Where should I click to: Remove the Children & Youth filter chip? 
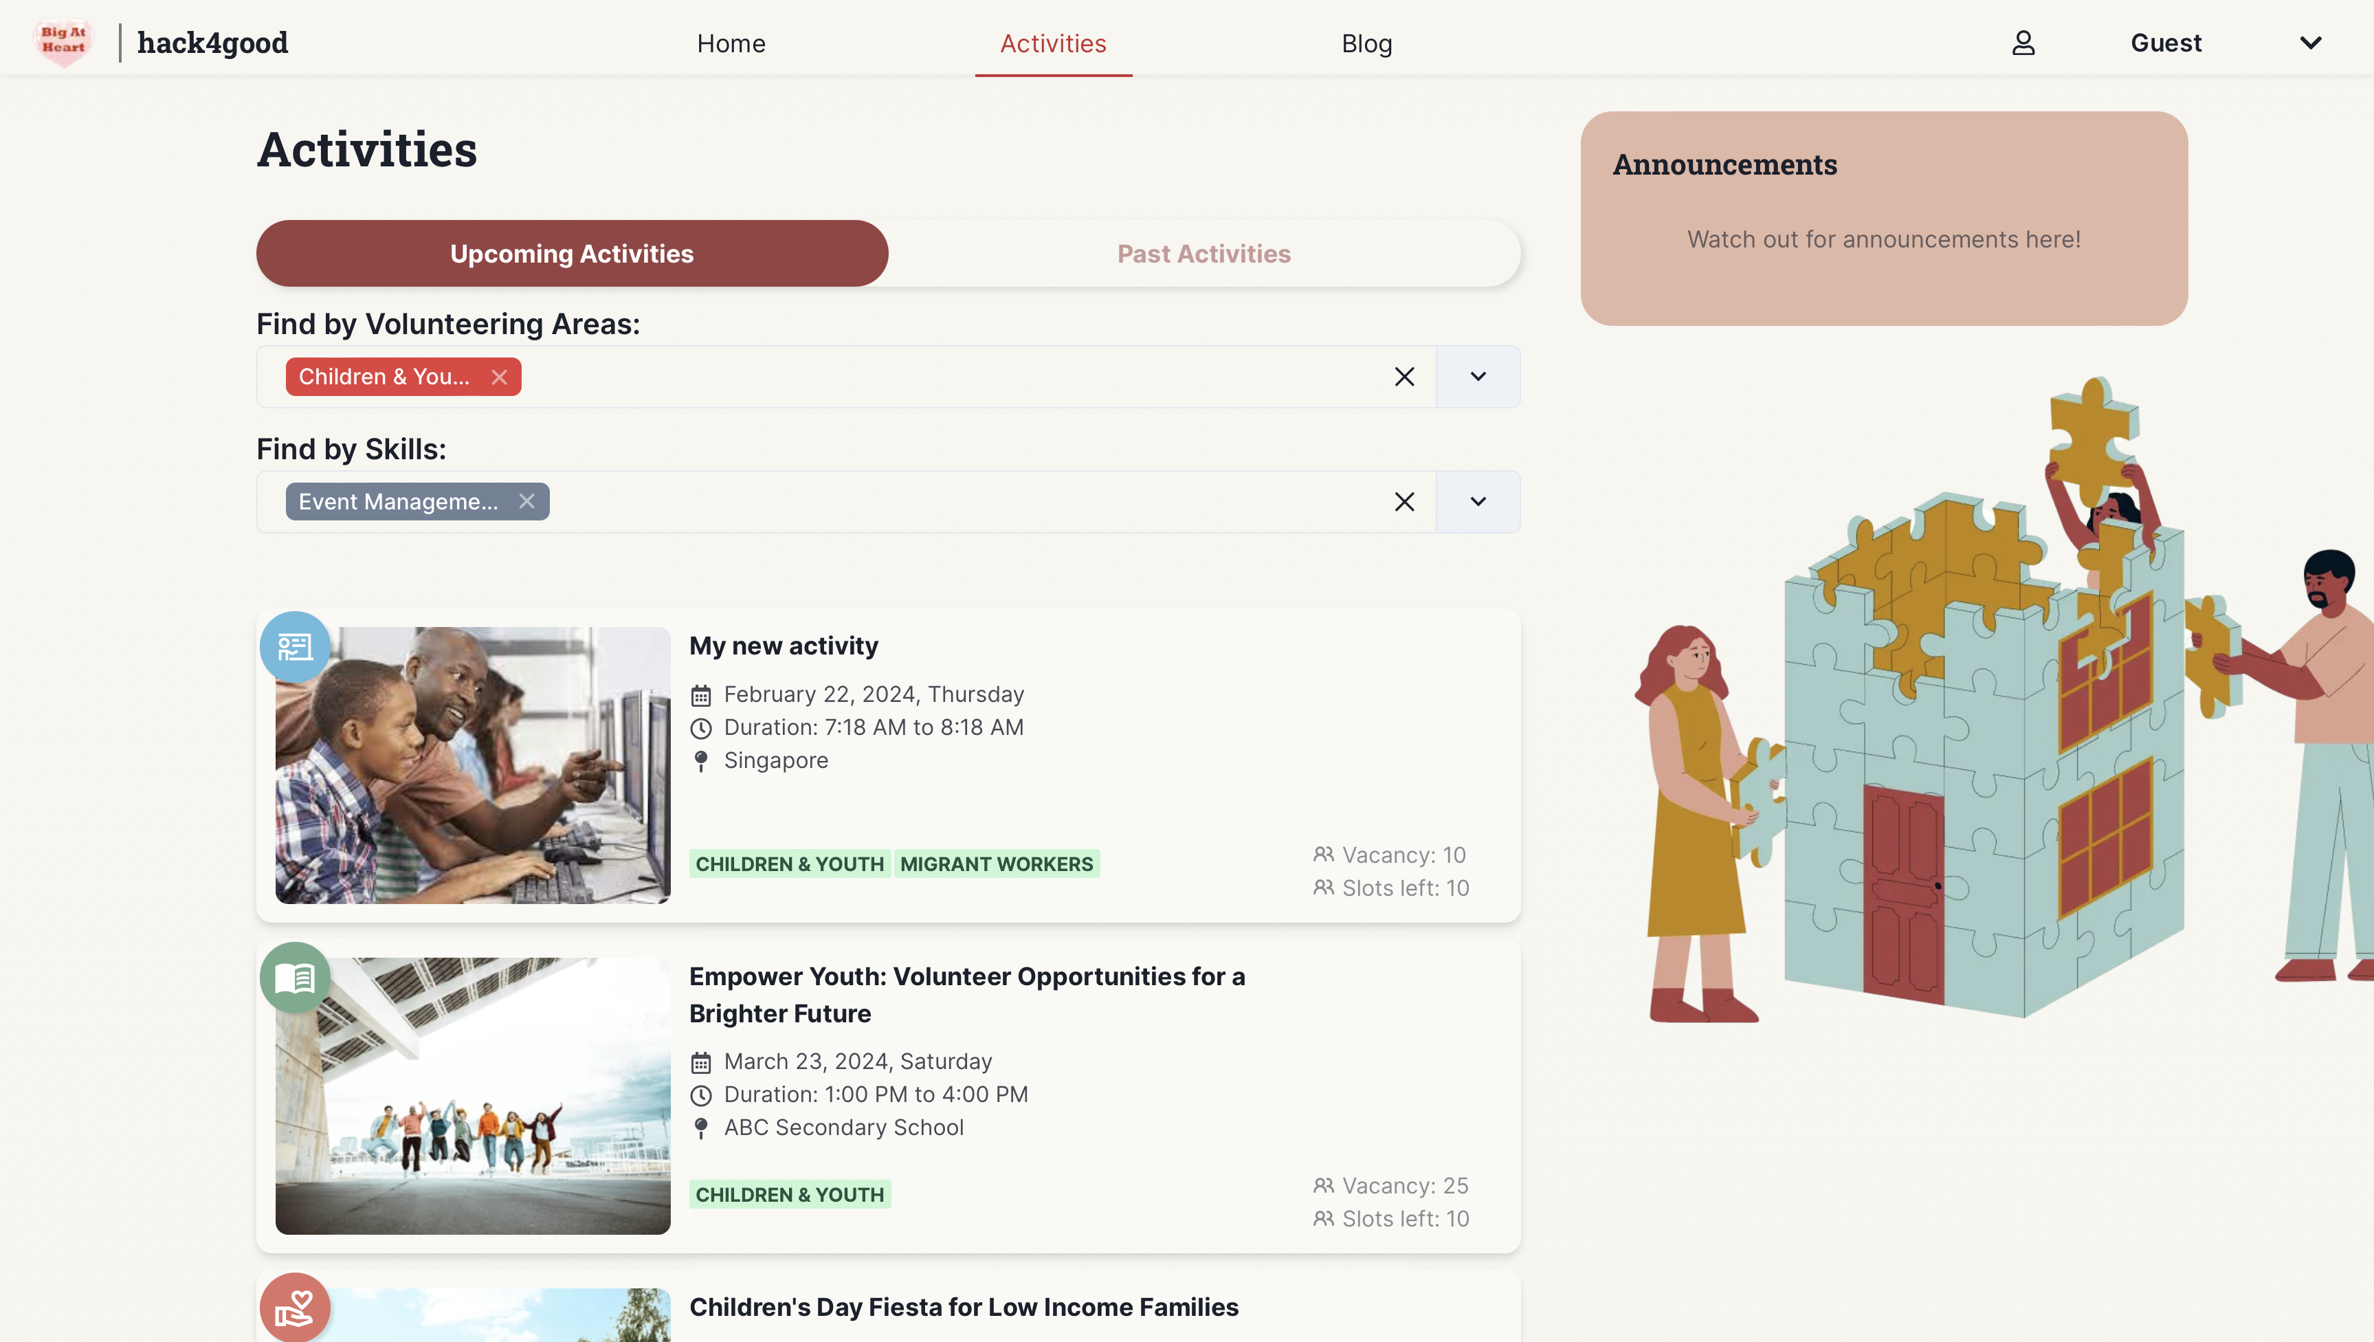(x=500, y=377)
